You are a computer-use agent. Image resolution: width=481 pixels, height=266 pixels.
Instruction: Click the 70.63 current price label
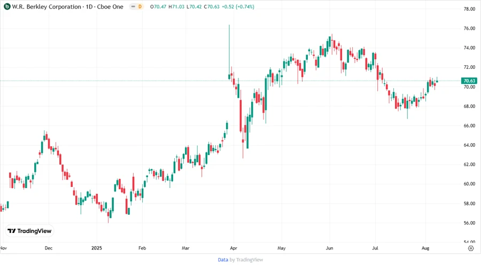(x=469, y=81)
